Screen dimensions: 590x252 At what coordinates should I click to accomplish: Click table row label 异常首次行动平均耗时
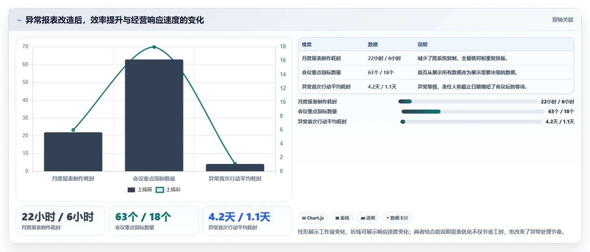point(326,87)
